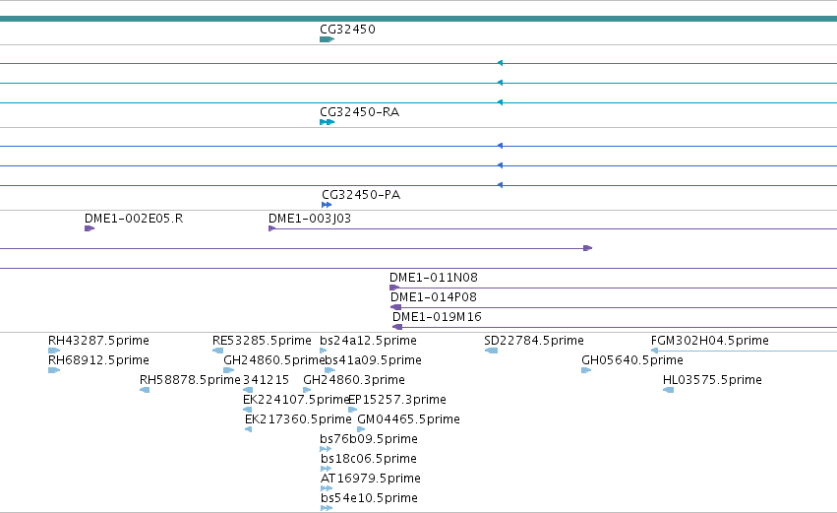Click the purple arrowhead ending the long intron line

click(588, 248)
